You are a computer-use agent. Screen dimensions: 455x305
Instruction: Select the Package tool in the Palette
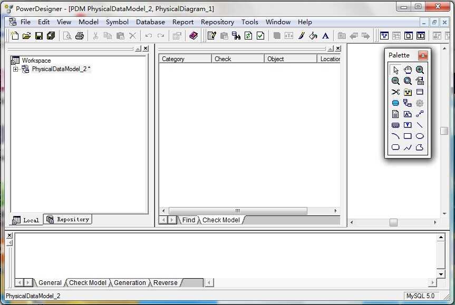click(x=408, y=92)
